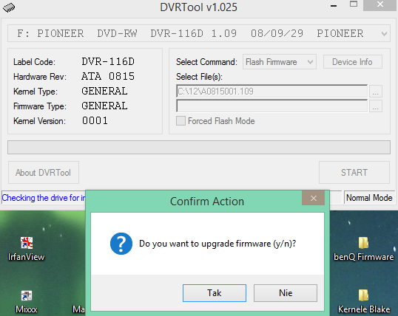Screen dimensions: 398x316
Task: Click the ATA 0815 hardware revision value
Action: 108,76
